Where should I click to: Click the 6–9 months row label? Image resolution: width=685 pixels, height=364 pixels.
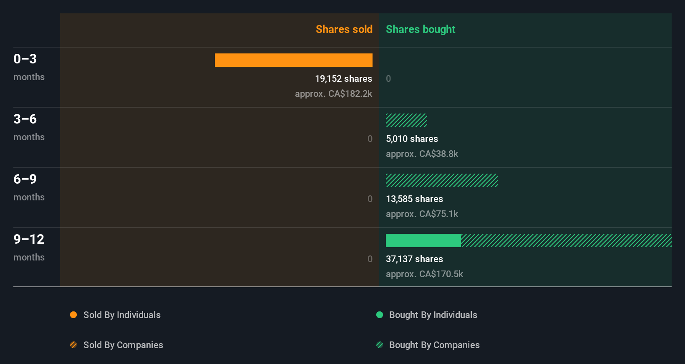(x=29, y=187)
